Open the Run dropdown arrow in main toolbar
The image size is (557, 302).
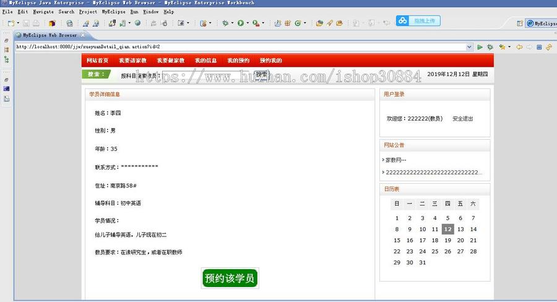tap(248, 23)
